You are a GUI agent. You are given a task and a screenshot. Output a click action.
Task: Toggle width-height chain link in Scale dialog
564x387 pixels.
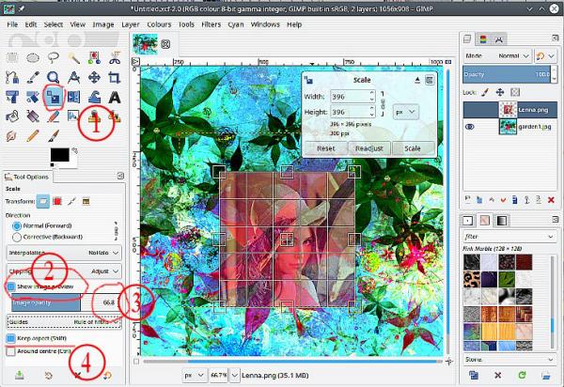(x=383, y=104)
